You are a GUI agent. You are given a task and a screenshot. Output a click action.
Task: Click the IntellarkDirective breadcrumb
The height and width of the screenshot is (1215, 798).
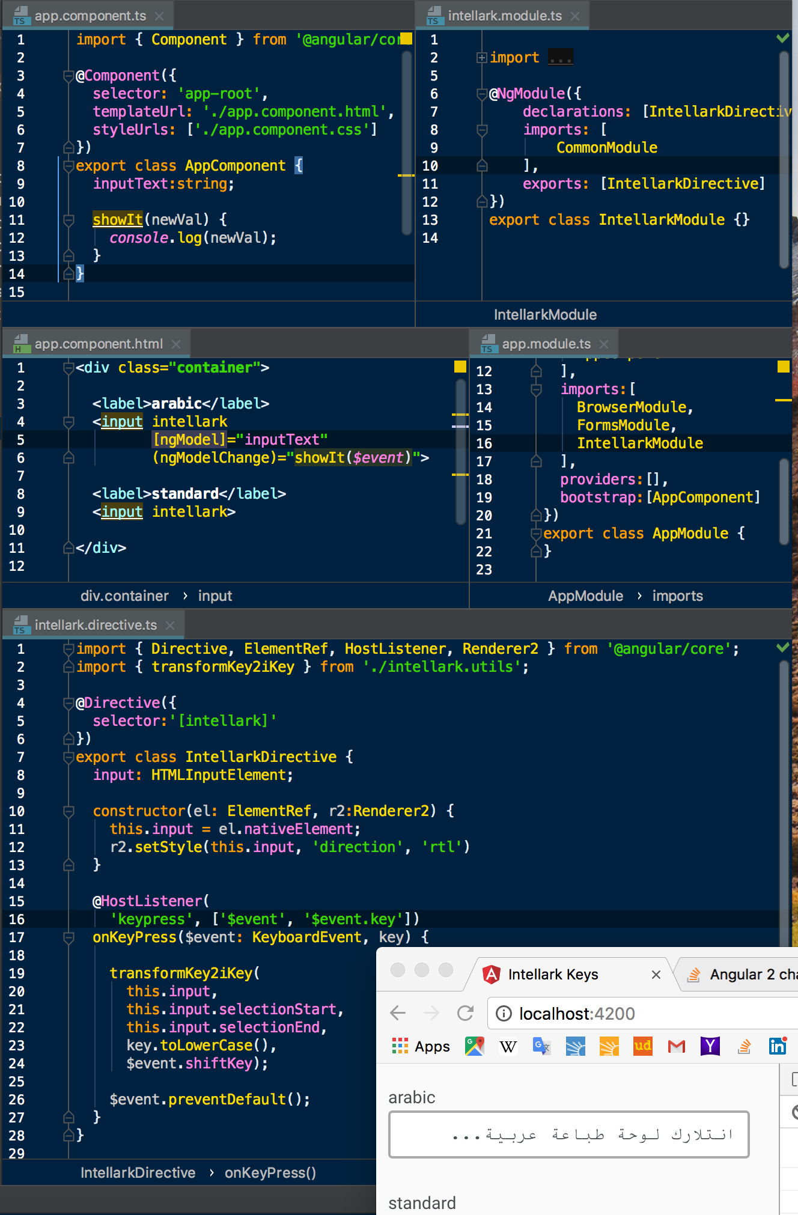point(138,1173)
